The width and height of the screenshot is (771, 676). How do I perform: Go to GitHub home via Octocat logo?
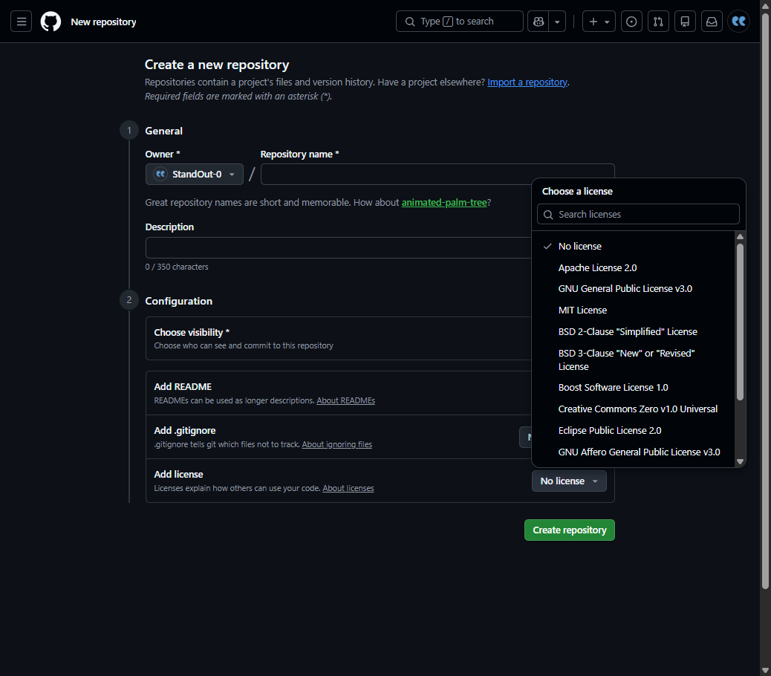tap(51, 22)
